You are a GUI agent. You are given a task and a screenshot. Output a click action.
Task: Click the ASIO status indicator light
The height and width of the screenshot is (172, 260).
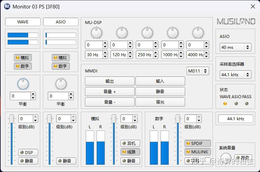[236, 104]
